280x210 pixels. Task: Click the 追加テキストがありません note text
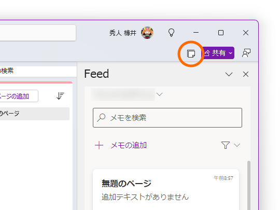145,197
